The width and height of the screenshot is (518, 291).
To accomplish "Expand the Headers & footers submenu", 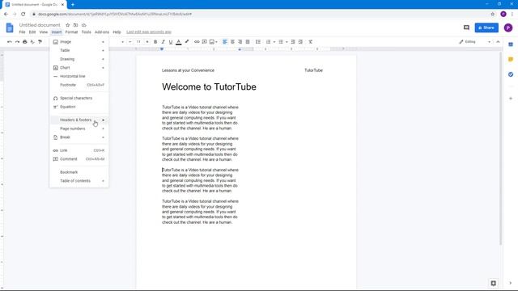I will pos(79,120).
